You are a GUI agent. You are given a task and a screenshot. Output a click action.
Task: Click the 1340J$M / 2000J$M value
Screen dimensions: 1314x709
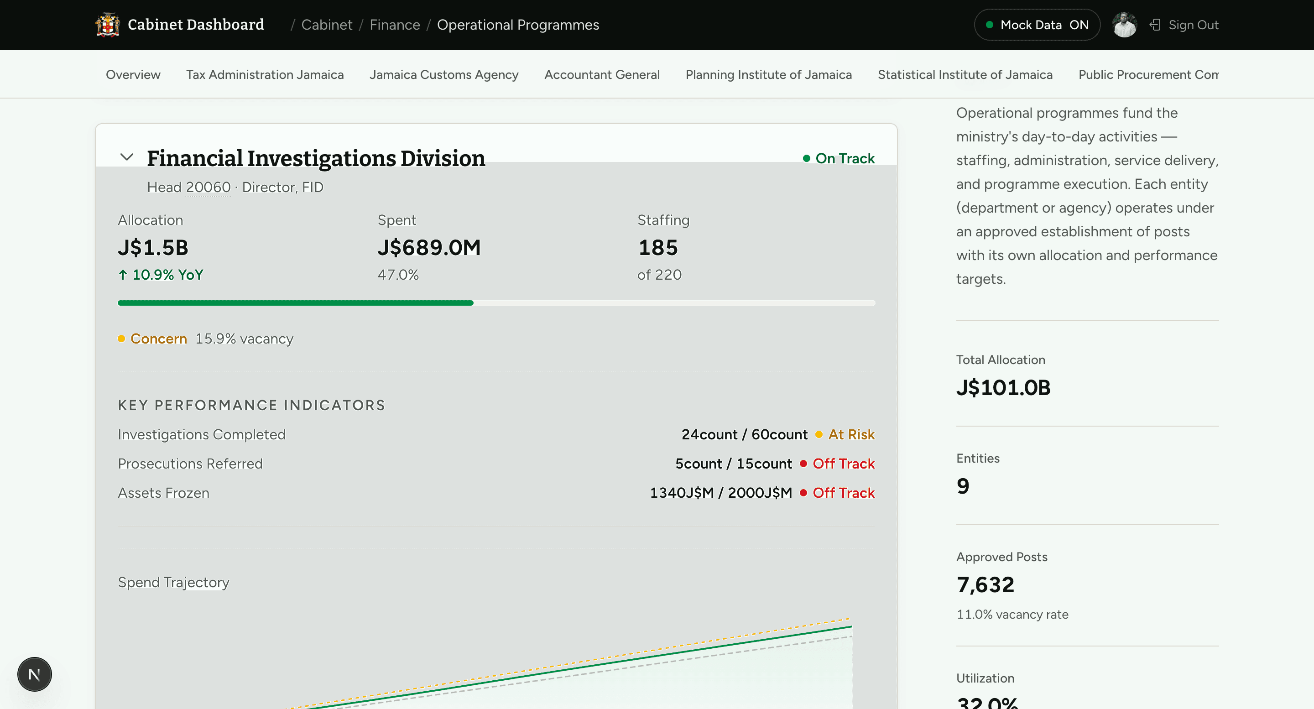point(721,492)
